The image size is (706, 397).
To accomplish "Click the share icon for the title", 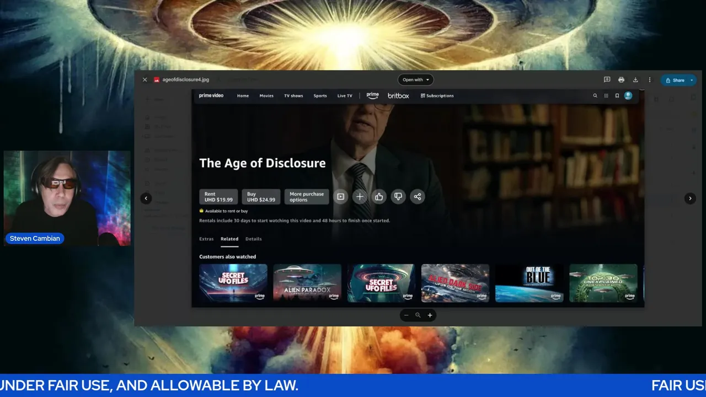I will pyautogui.click(x=418, y=197).
